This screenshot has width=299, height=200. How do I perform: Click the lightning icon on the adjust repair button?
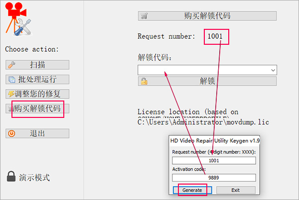[x=11, y=94]
